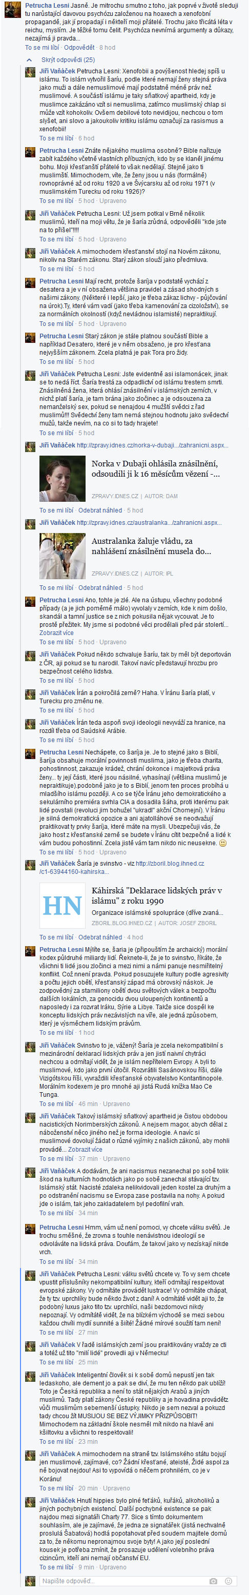Screen dimensions: 249x1595
Task: Open the Norka v Dubaji article thumbnail
Action: 63,479
